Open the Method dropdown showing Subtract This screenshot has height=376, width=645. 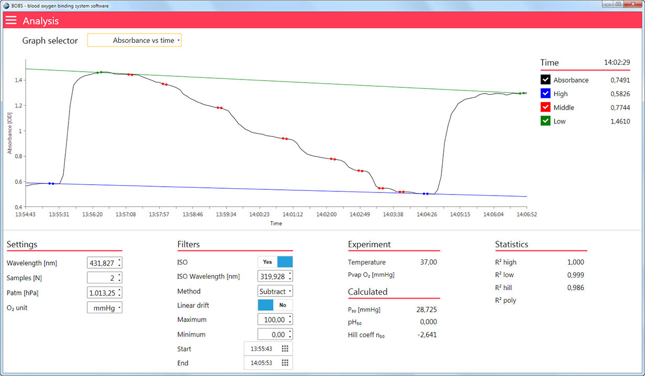[275, 291]
